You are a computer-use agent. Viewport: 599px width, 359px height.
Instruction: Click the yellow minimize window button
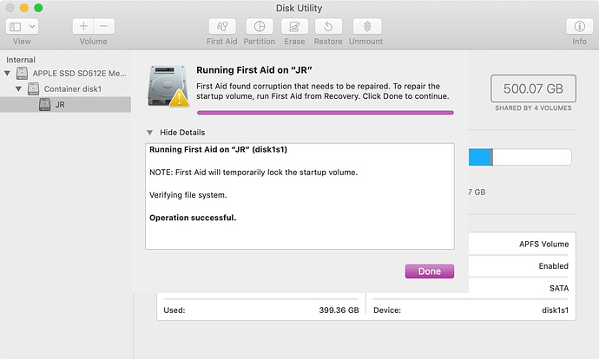click(24, 8)
